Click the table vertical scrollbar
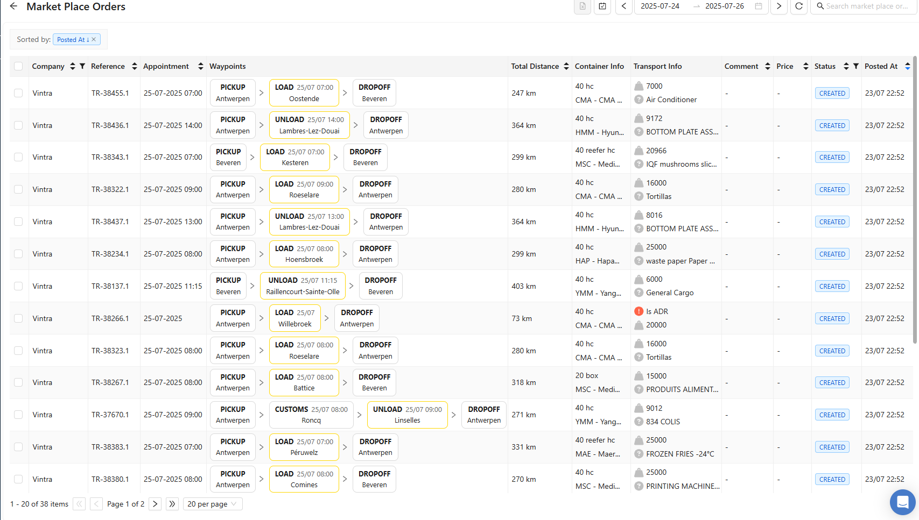This screenshot has width=919, height=520. (915, 199)
